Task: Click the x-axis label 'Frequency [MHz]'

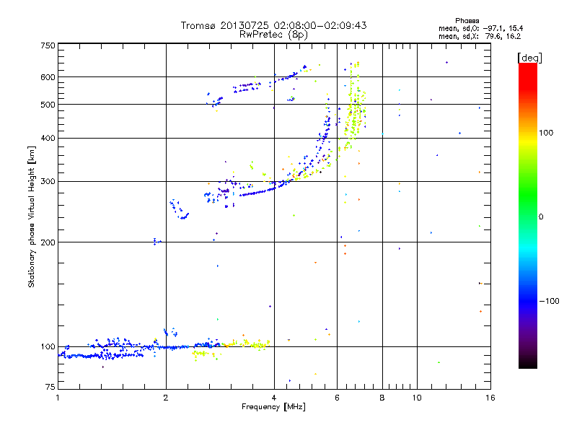Action: [x=273, y=407]
